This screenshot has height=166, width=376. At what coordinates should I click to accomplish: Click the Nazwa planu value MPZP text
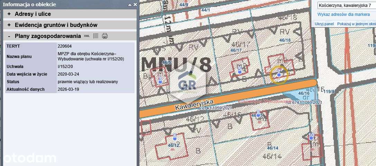[x=91, y=57]
